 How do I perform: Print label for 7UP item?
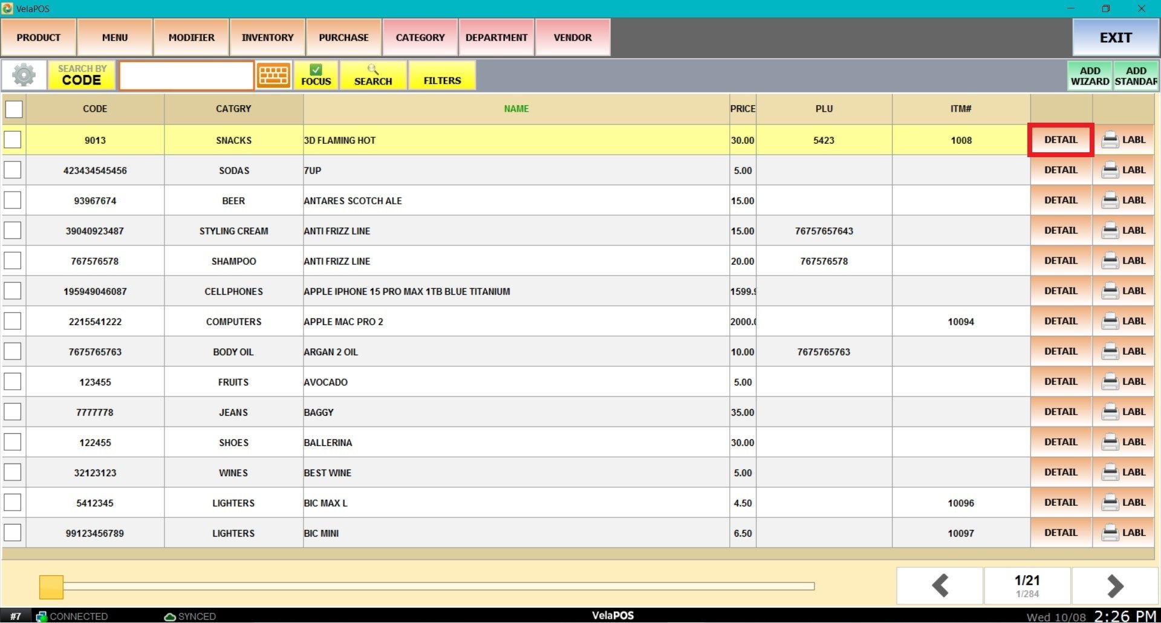[x=1123, y=170]
